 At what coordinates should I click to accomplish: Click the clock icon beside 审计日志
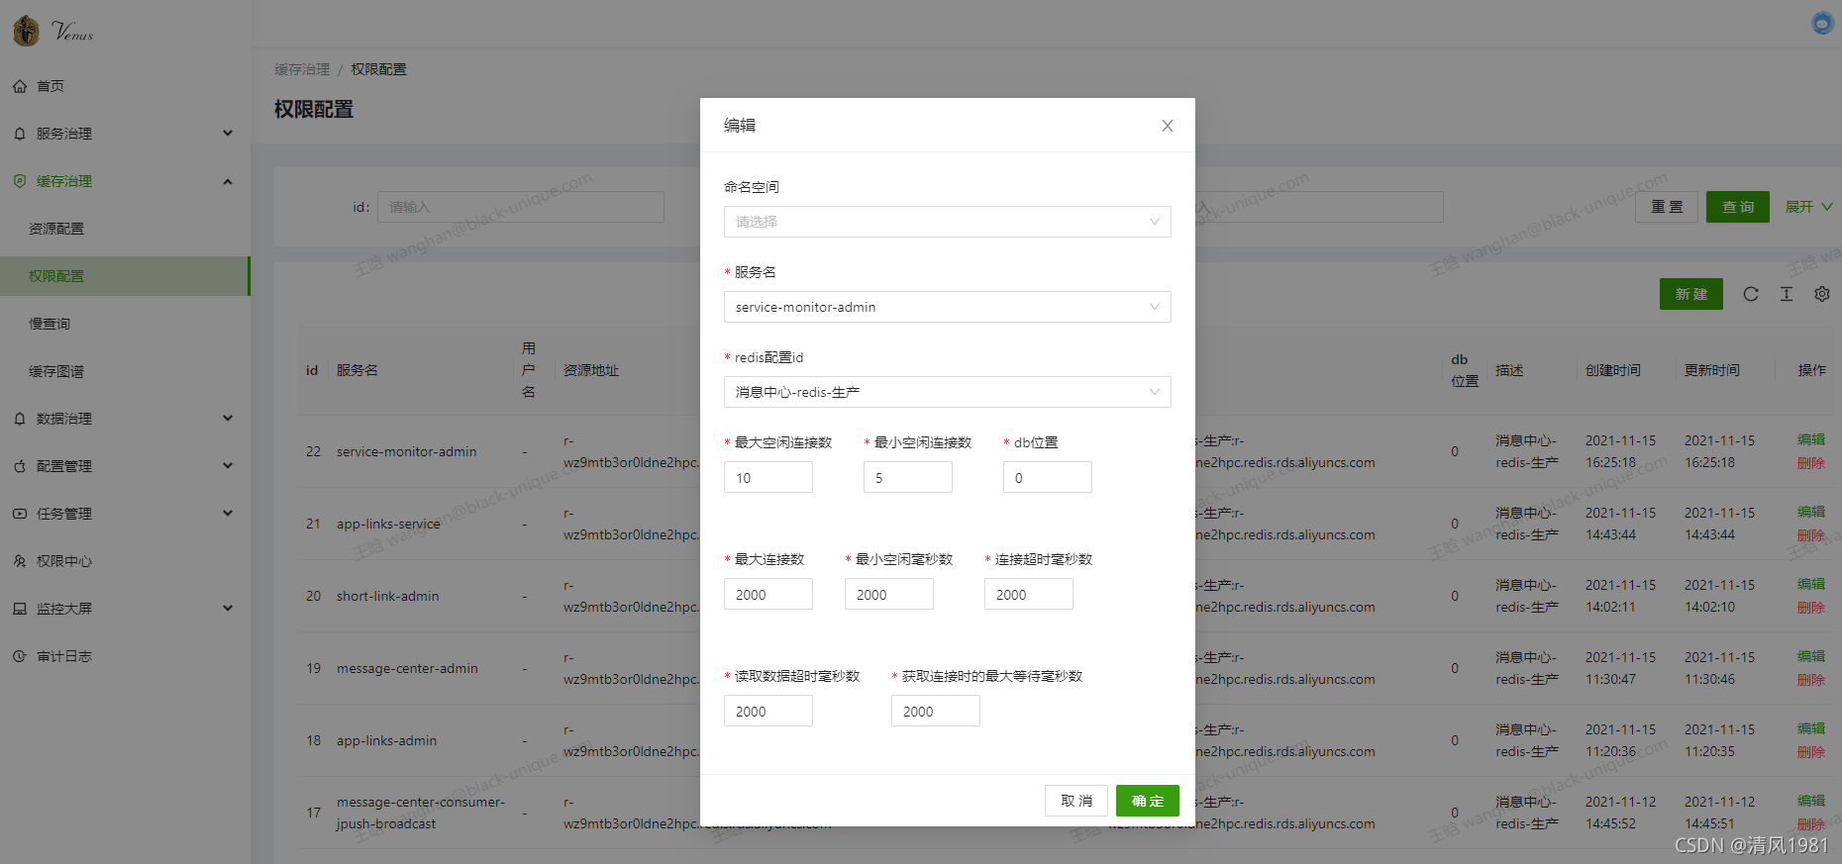(x=20, y=656)
